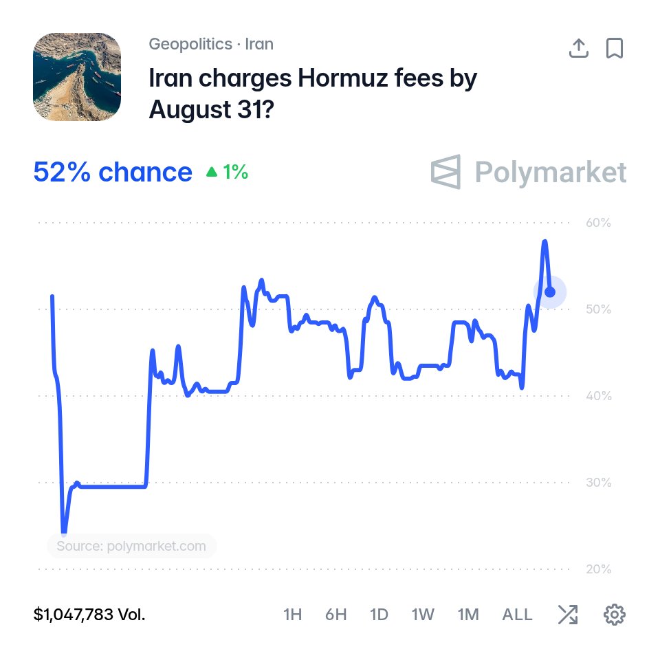Open the Iran tag link

pos(259,44)
